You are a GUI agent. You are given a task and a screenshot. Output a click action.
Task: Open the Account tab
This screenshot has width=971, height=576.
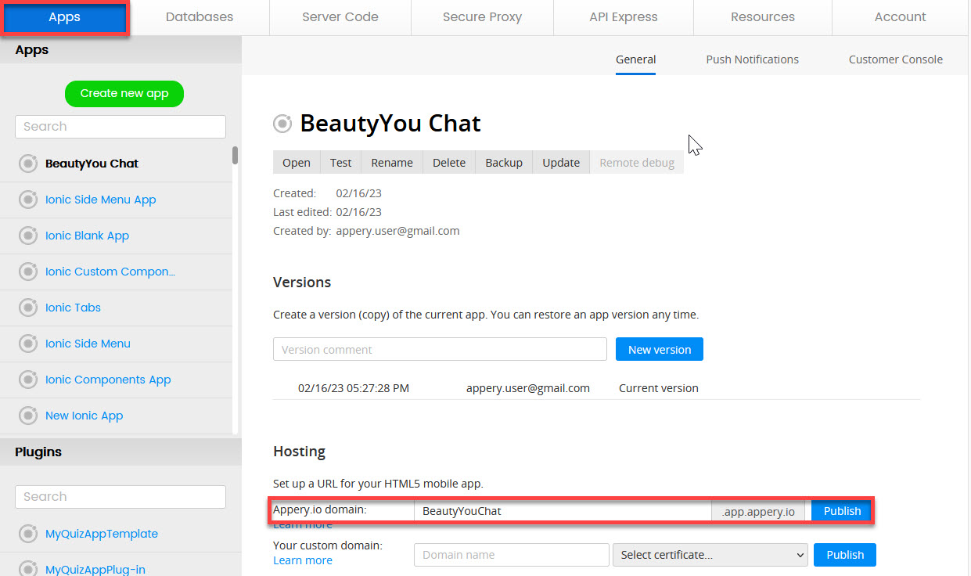point(901,17)
